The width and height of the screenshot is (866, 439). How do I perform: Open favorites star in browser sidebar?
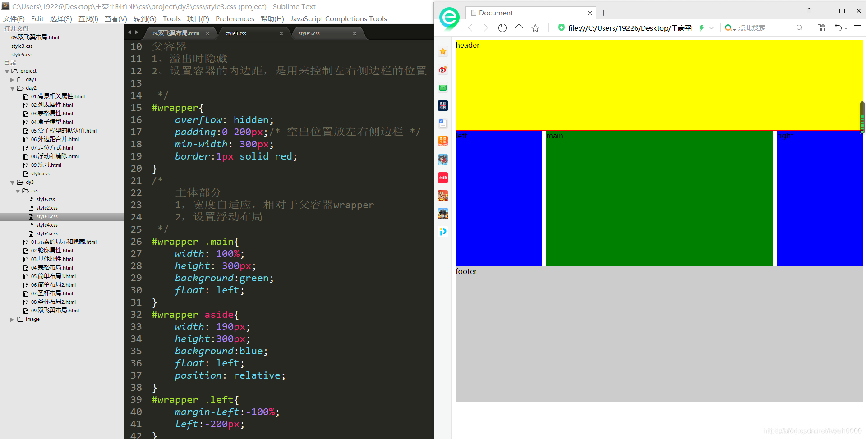(443, 51)
